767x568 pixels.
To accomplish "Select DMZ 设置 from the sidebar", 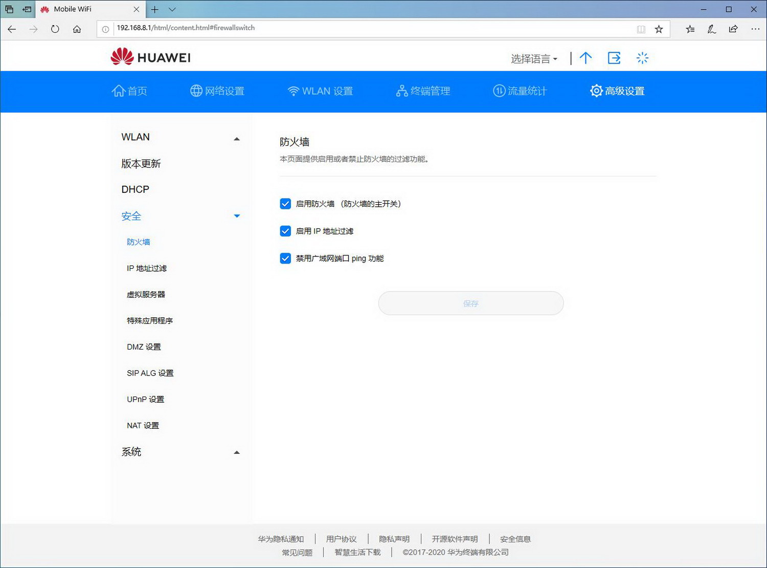I will coord(144,346).
